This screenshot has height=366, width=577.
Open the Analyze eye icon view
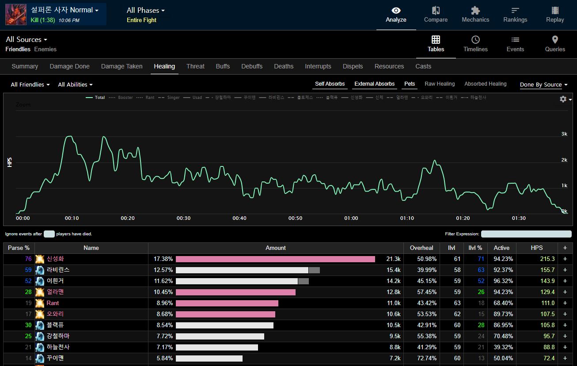point(396,11)
